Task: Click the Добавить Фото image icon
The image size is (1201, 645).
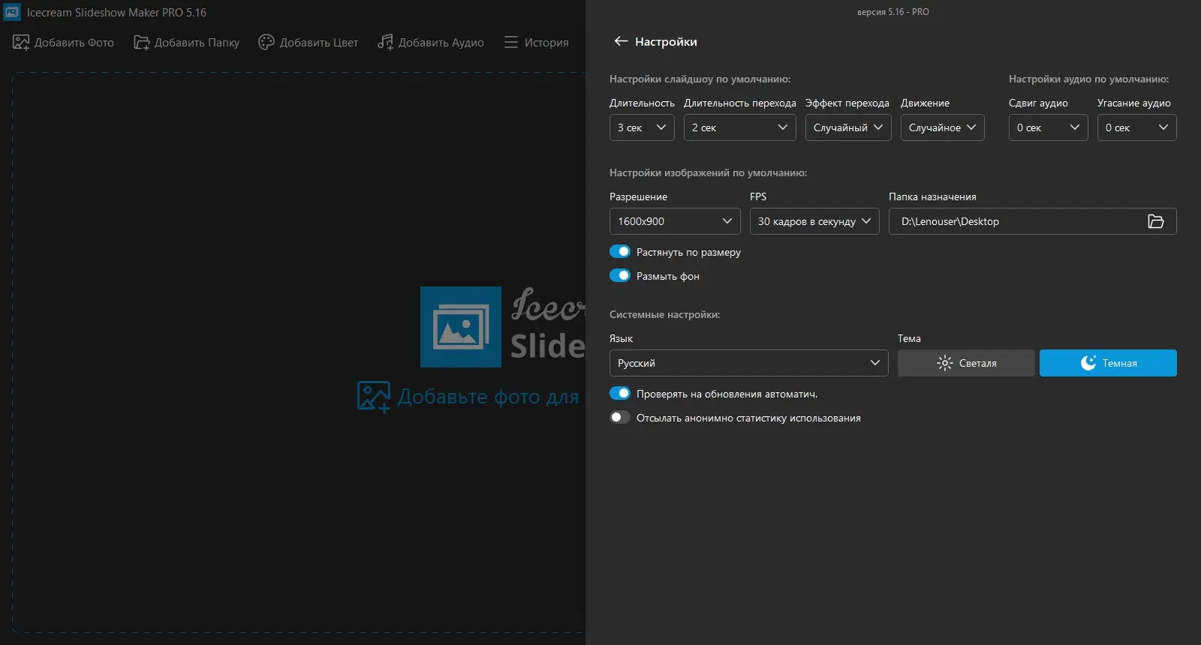Action: point(21,42)
